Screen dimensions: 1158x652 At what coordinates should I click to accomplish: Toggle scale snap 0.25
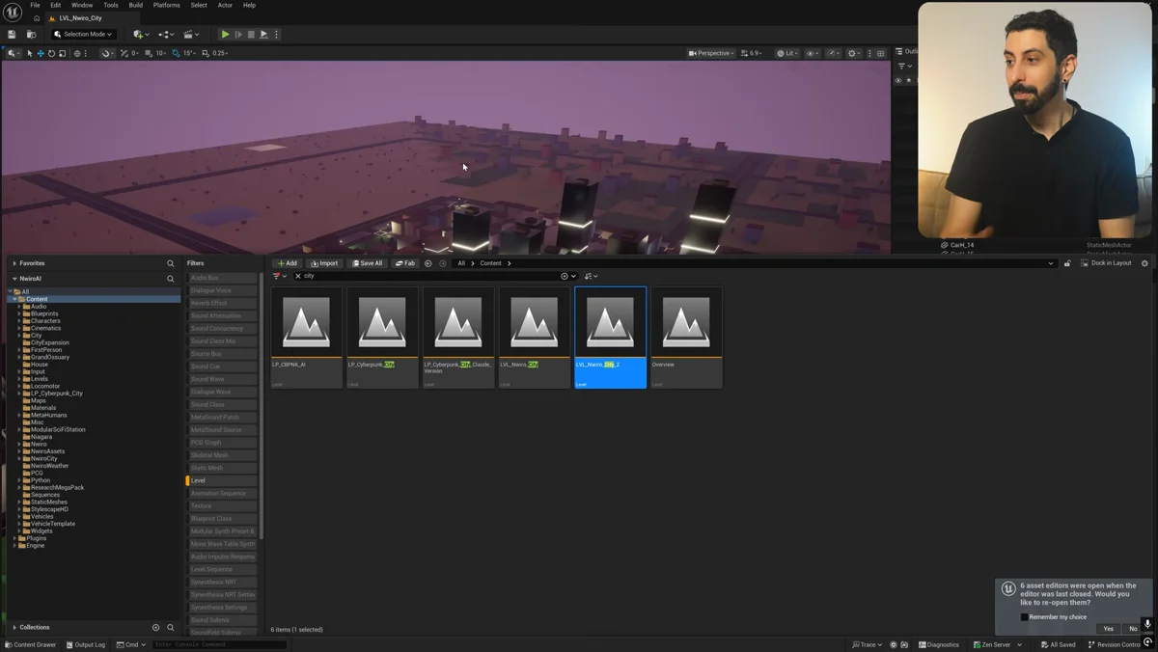(206, 53)
